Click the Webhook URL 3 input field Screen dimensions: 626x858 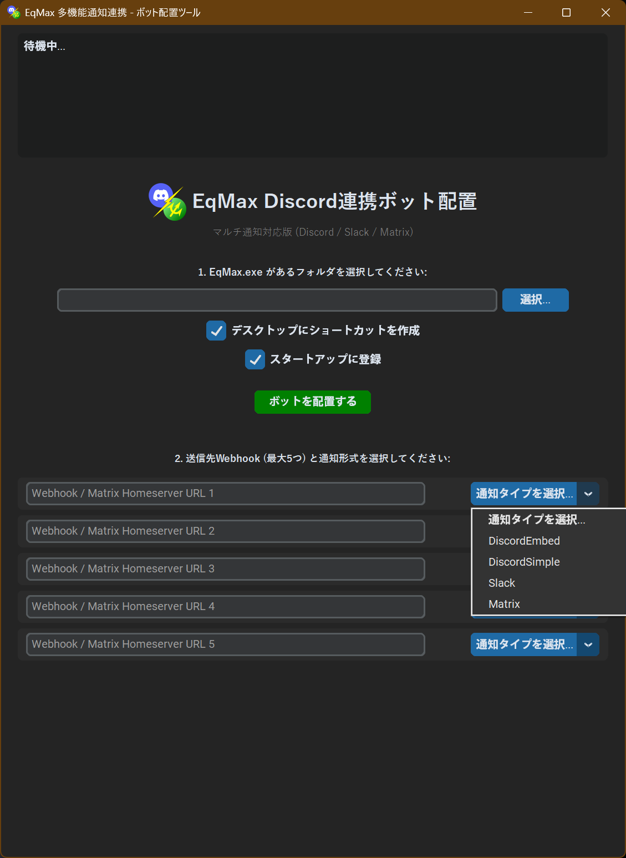point(225,568)
